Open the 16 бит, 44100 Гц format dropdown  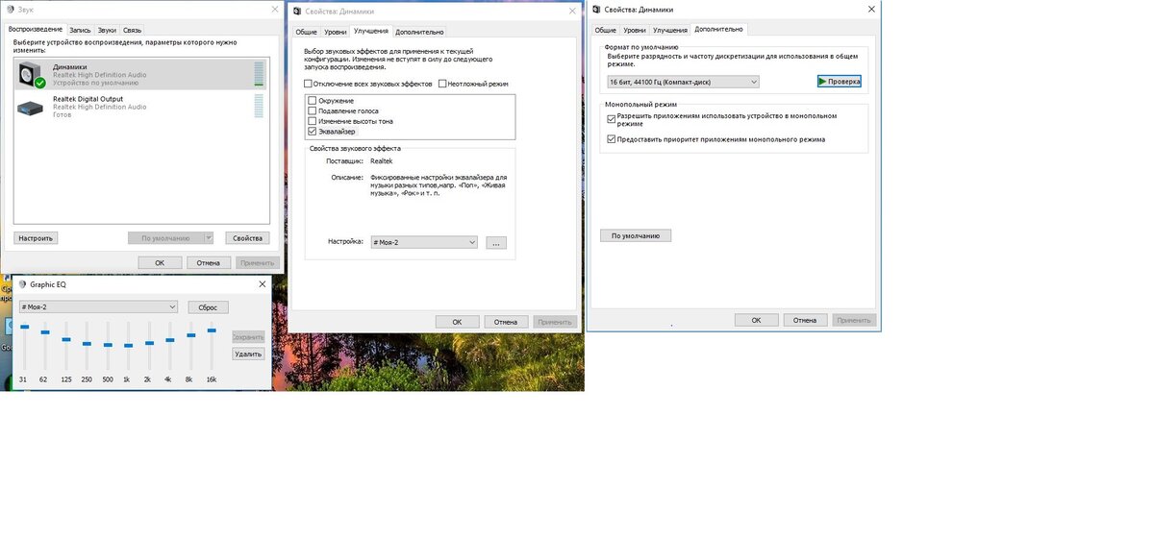tap(683, 82)
